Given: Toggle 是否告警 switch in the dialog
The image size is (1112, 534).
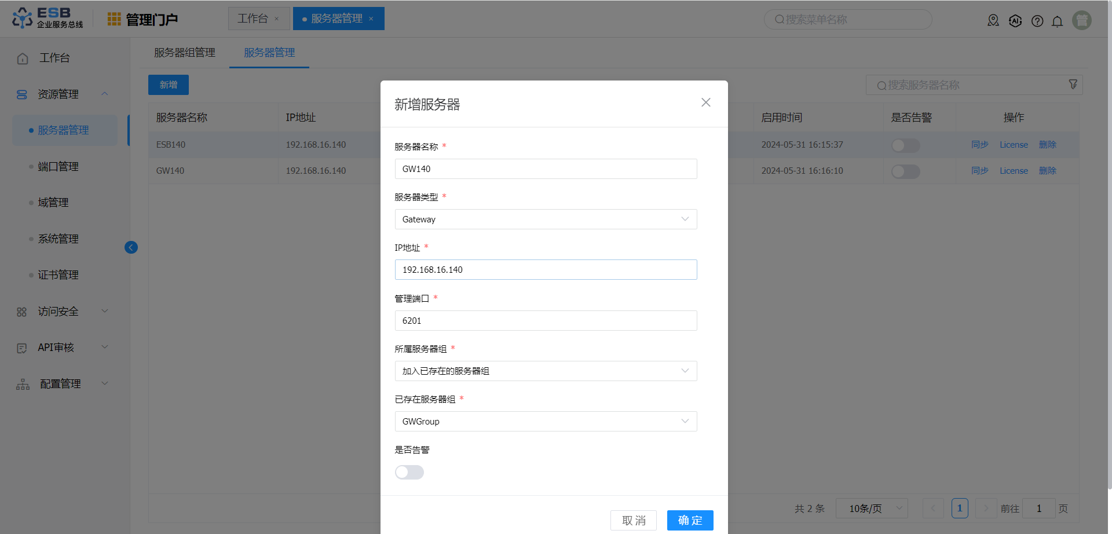Looking at the screenshot, I should [x=409, y=473].
